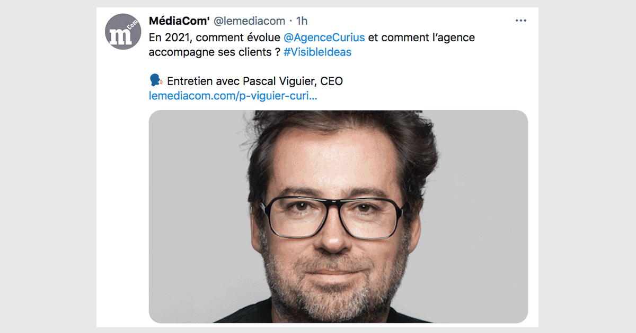Click the word "CEO" in the tweet
Viewport: 636px width, 333px height.
[332, 81]
